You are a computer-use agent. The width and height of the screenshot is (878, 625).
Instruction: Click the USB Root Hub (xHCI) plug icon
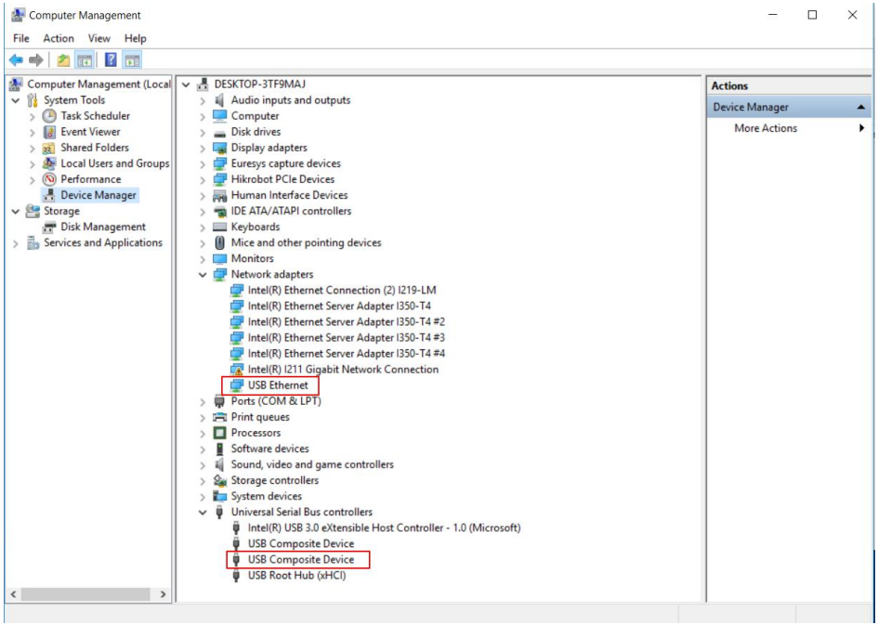[x=236, y=575]
